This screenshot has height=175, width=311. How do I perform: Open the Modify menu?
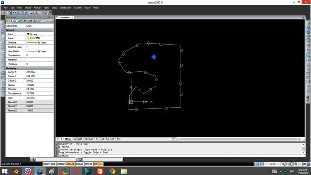coord(78,8)
